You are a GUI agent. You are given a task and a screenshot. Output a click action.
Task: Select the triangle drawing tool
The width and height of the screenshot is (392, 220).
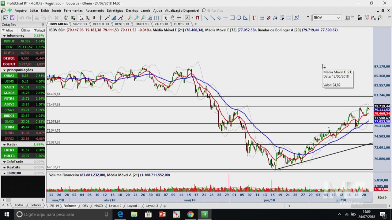click(x=245, y=18)
